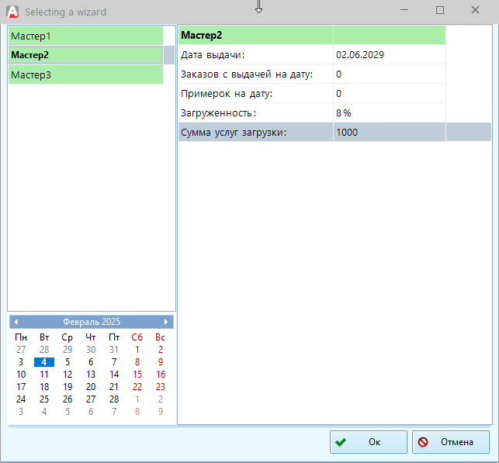
Task: Click the Дата выдачи value 02.06.2029
Action: 359,55
